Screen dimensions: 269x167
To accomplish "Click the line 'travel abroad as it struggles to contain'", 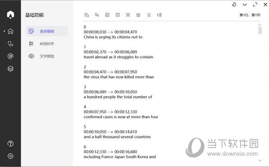I will click(118, 57).
